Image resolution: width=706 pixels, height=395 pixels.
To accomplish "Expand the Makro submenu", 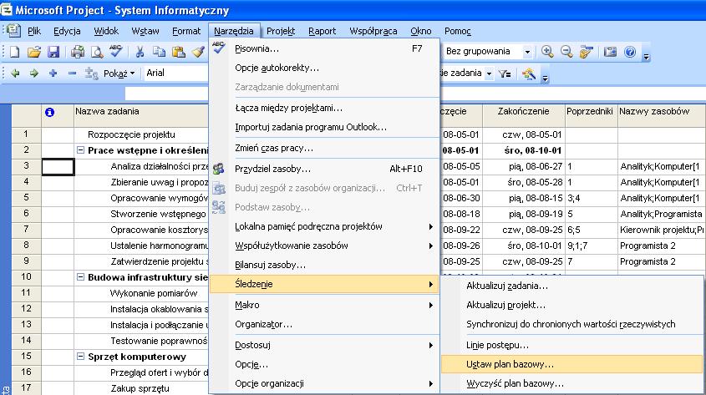I will pyautogui.click(x=430, y=306).
